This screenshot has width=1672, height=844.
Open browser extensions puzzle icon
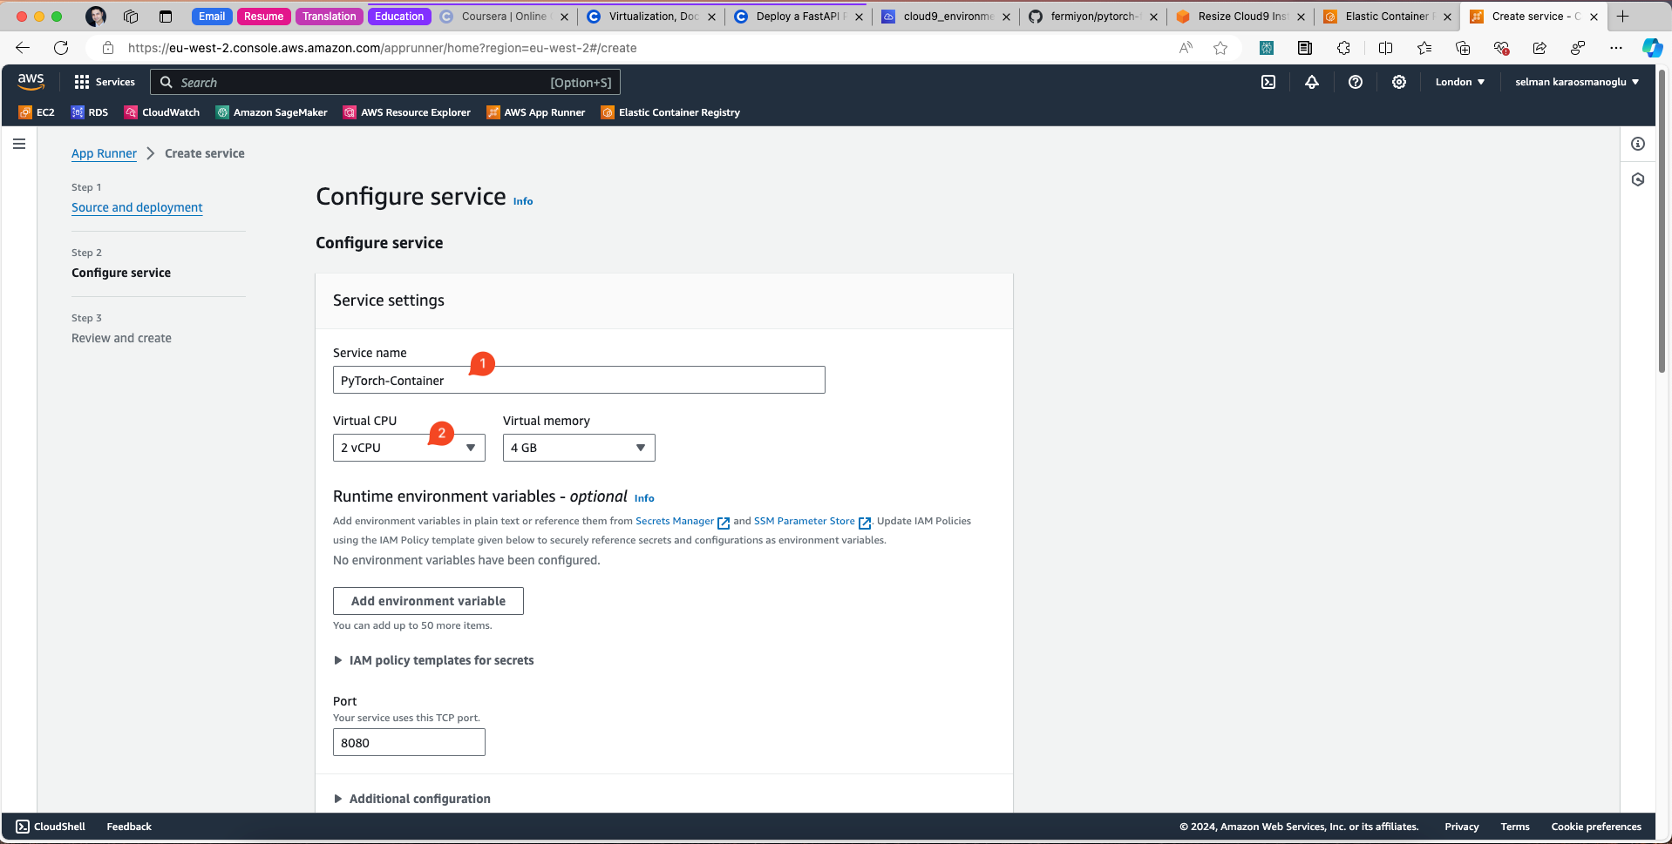[1343, 48]
